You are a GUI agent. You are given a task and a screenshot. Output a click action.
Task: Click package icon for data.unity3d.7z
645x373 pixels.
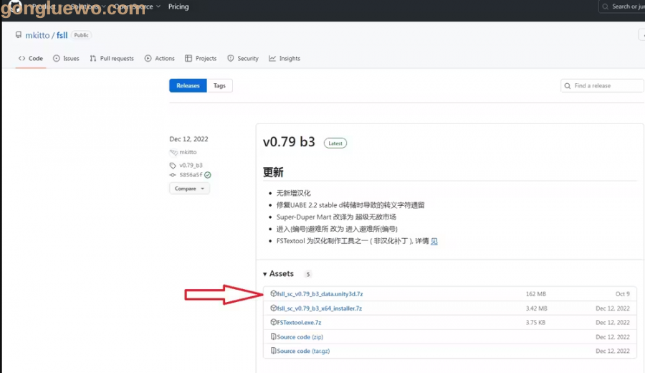coord(273,293)
